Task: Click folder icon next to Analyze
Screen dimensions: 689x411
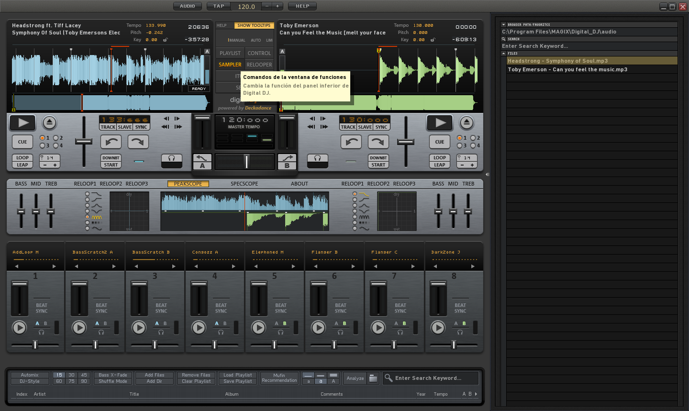Action: [373, 378]
